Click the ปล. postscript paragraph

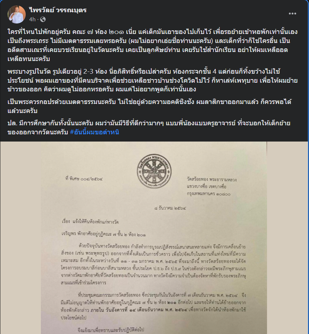(x=149, y=127)
